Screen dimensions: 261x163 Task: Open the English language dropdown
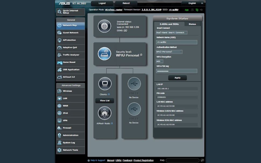point(193,3)
